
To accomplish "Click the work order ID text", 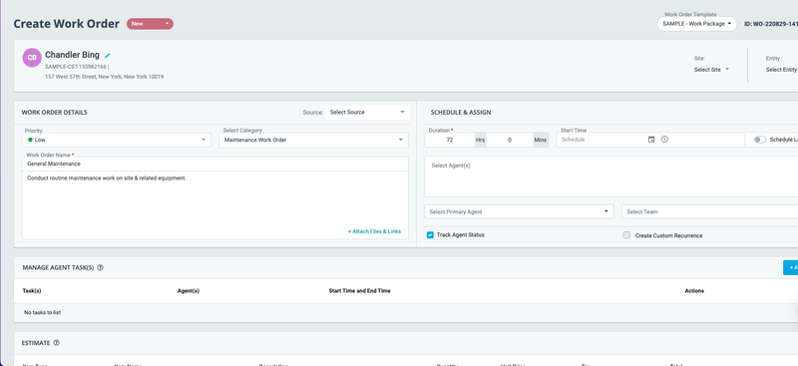I will point(771,24).
